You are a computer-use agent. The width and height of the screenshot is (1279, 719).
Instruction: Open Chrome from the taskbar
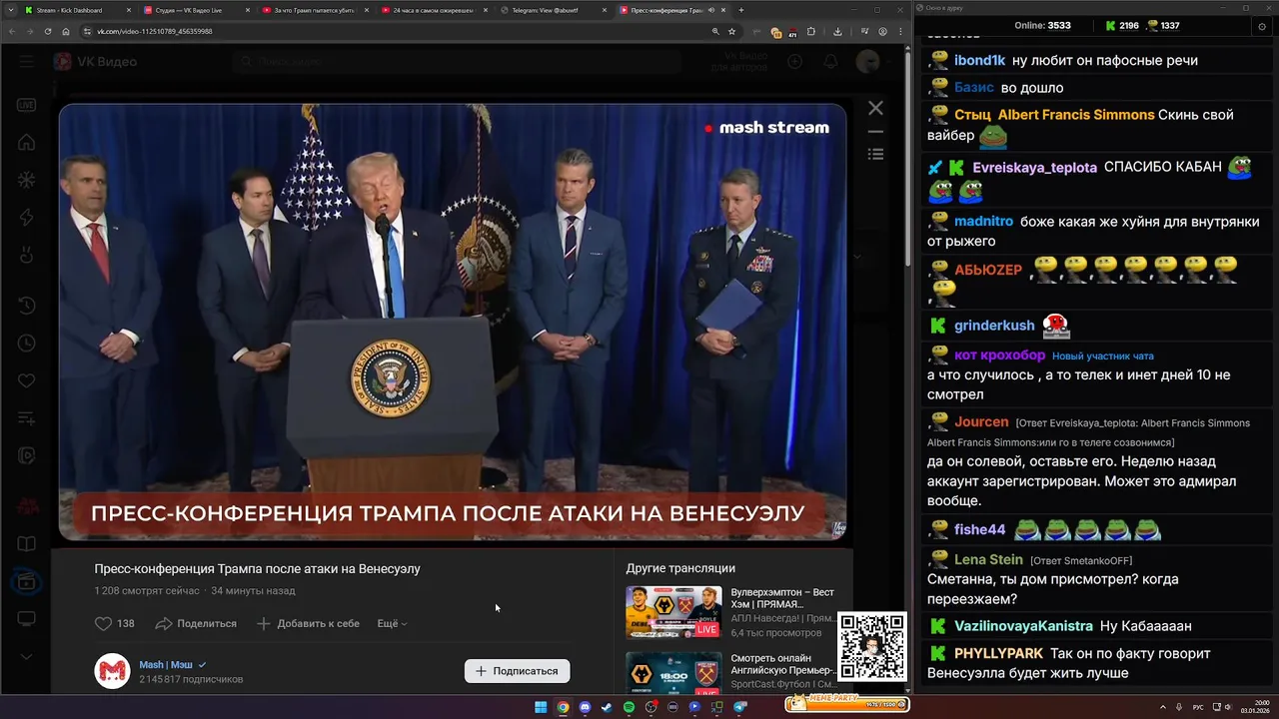[563, 707]
